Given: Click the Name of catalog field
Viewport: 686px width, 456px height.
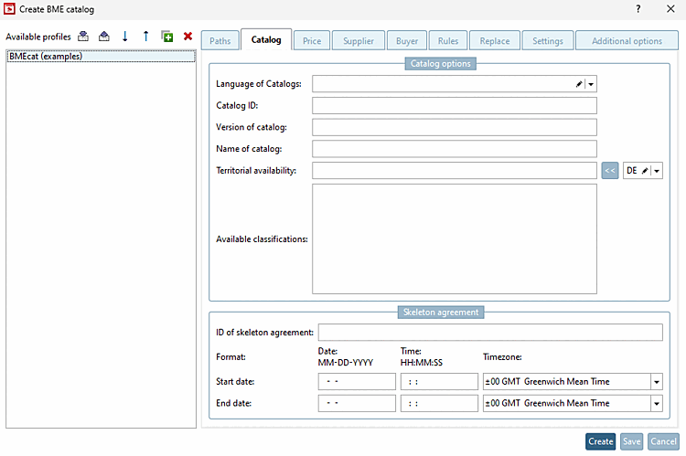Looking at the screenshot, I should (x=455, y=149).
